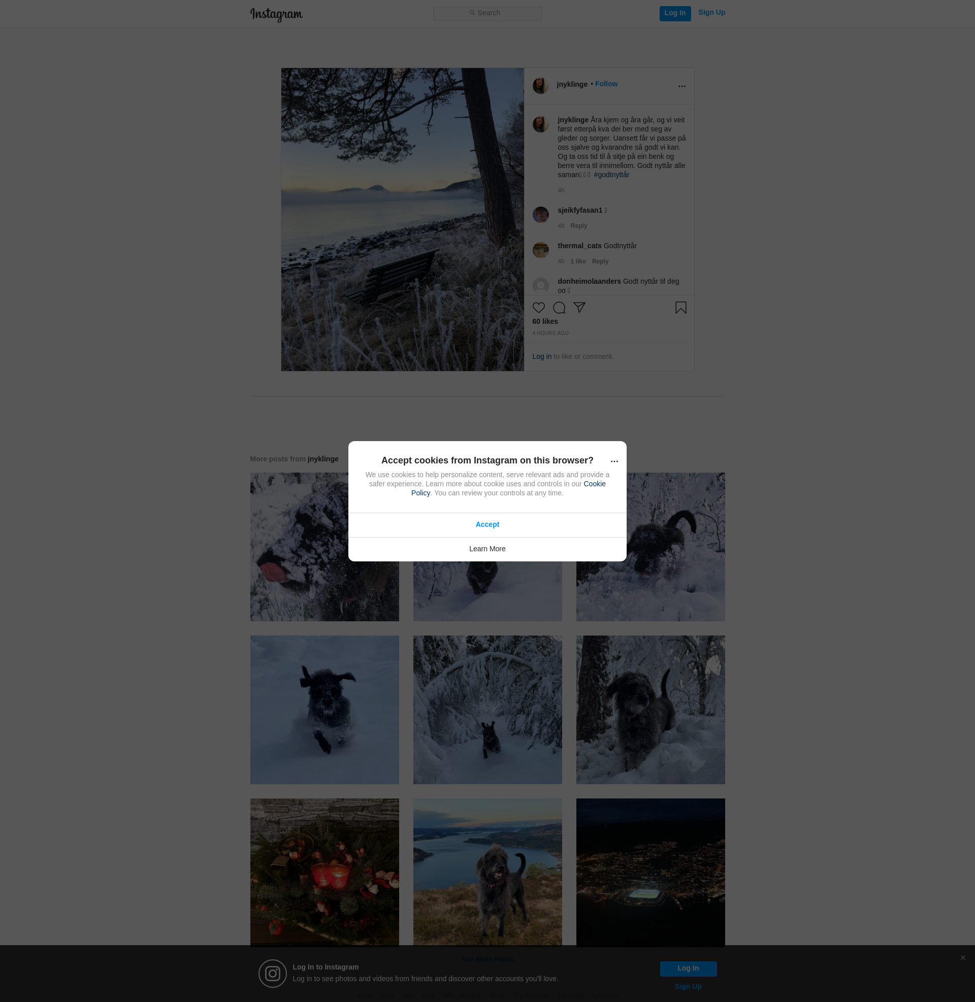Click the heart like icon
975x1002 pixels.
point(538,308)
